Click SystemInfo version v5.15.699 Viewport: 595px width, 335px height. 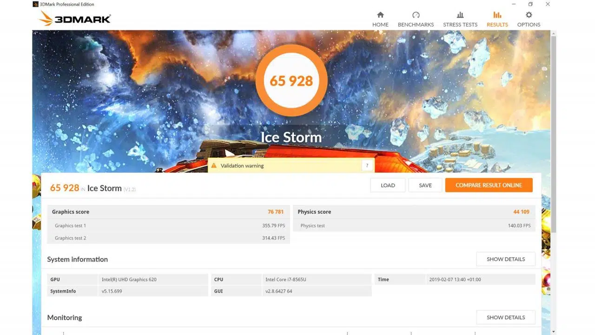pos(112,291)
